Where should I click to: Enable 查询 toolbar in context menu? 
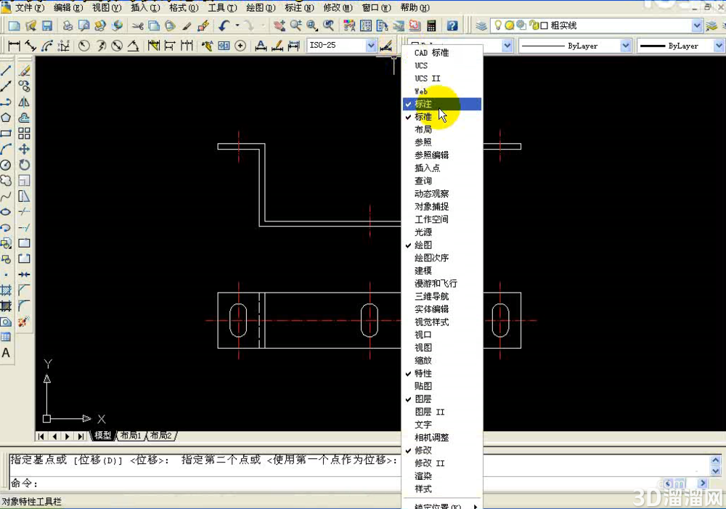pos(442,181)
